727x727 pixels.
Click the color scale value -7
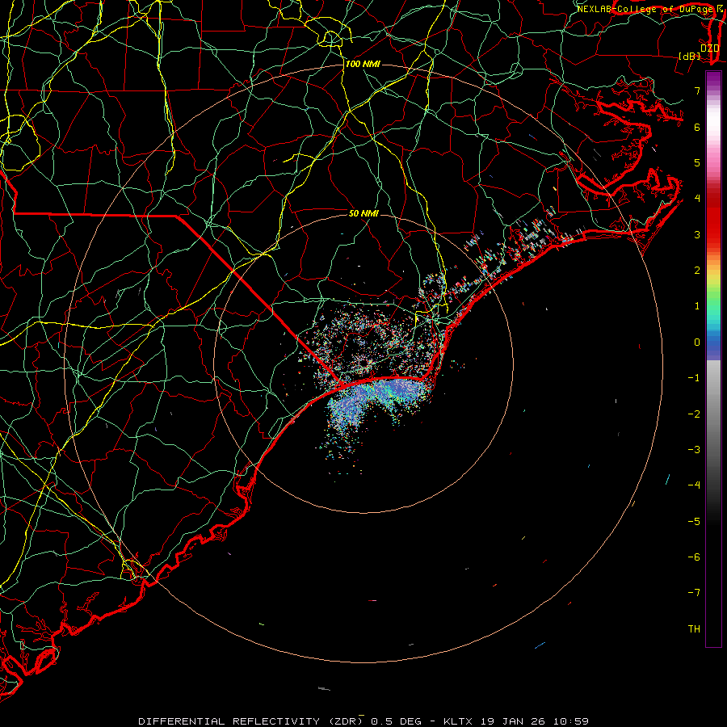(x=694, y=593)
